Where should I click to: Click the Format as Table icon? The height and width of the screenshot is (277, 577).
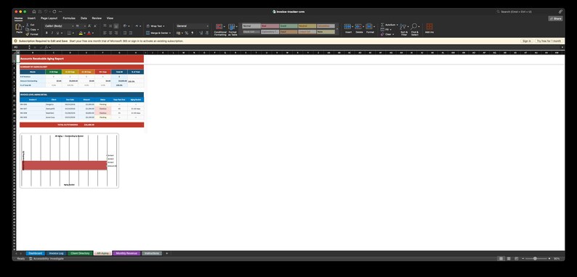point(232,27)
